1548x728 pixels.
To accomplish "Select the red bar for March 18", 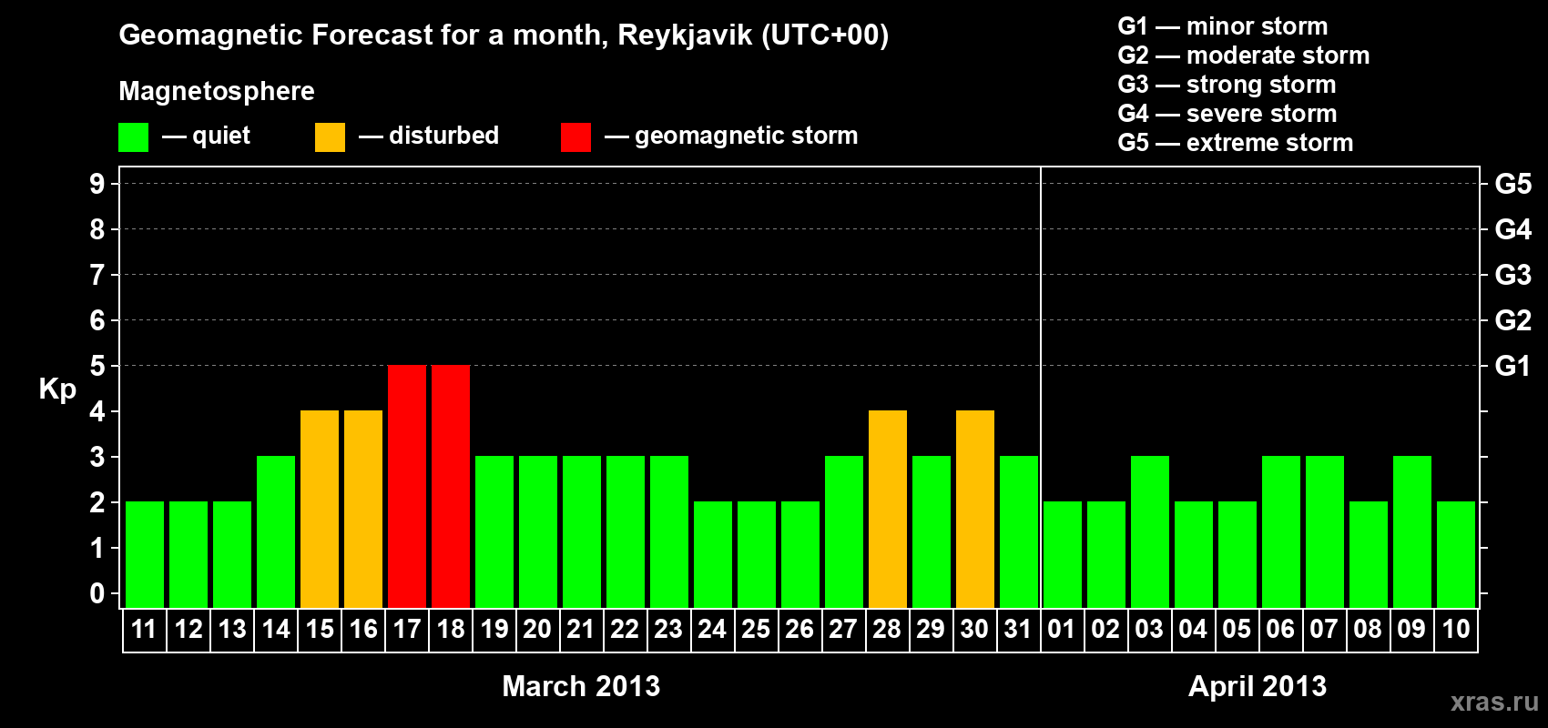I will [x=451, y=486].
